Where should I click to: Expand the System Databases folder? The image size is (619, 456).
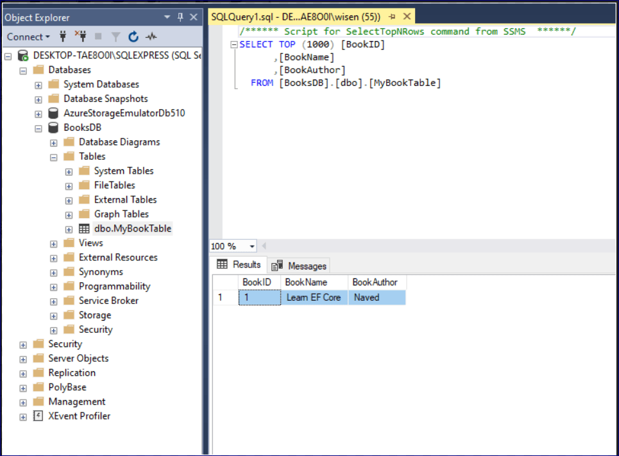coord(38,85)
